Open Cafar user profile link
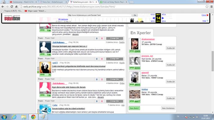 tap(55, 105)
